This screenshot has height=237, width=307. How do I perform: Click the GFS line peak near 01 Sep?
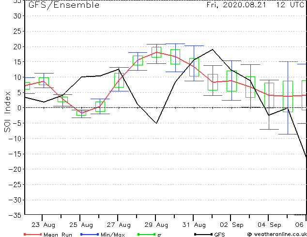coord(213,49)
